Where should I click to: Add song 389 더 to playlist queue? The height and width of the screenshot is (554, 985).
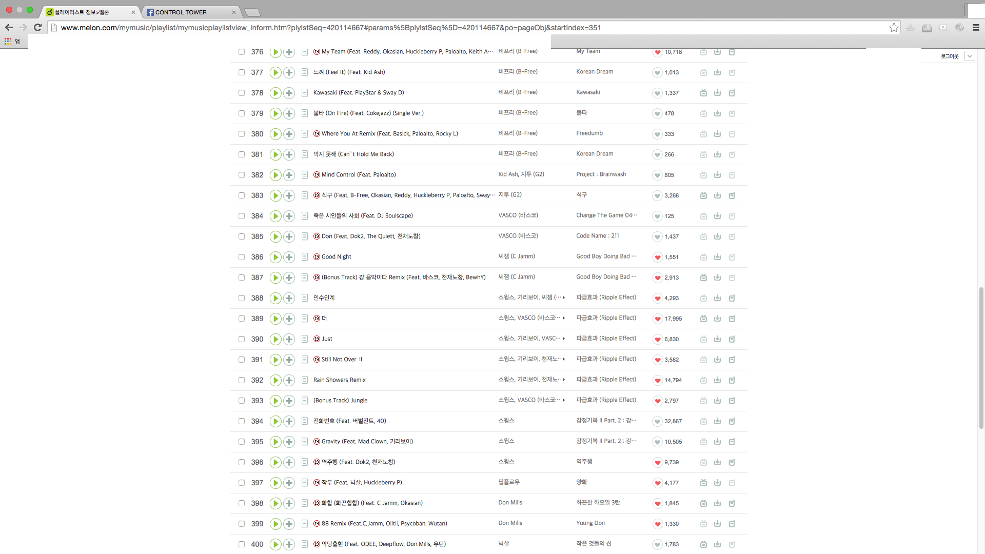click(289, 319)
